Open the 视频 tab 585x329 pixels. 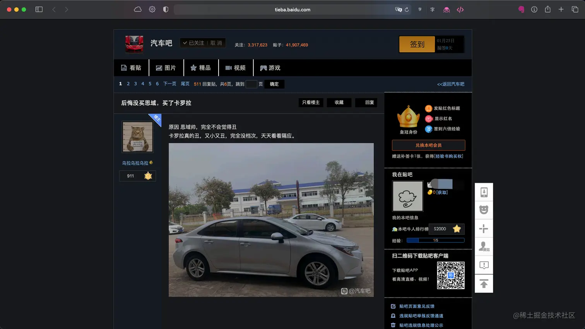236,68
